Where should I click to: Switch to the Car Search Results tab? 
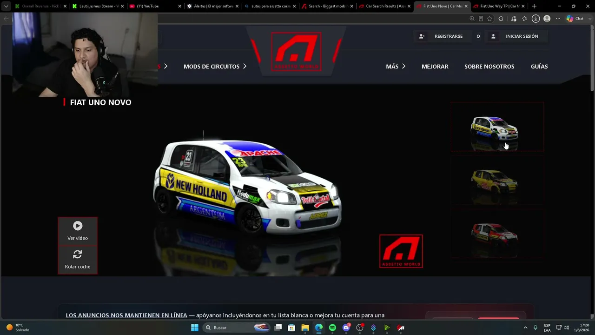point(384,6)
